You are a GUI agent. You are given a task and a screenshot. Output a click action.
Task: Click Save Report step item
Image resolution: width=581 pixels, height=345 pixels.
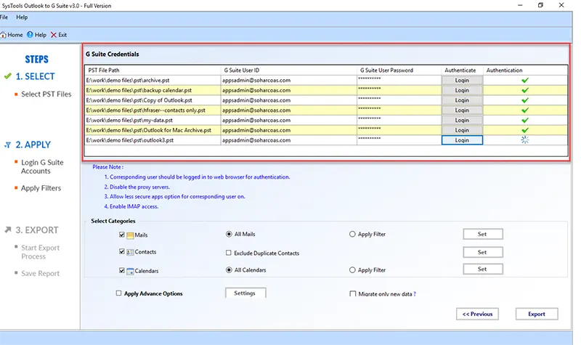click(40, 274)
